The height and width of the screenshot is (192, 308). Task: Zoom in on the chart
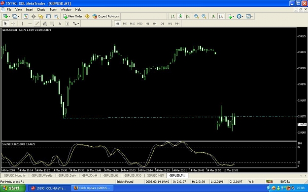pos(196,16)
